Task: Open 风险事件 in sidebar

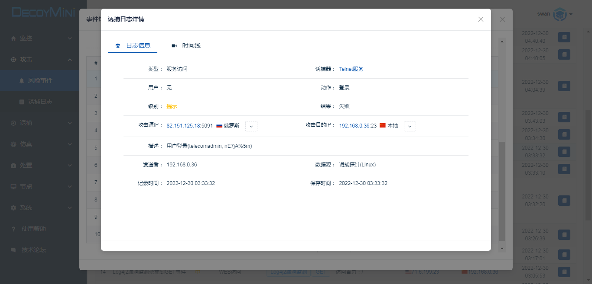Action: (40, 80)
